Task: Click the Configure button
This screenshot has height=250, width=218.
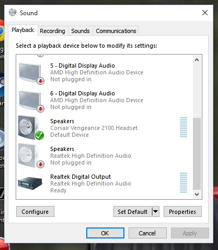Action: 35,212
